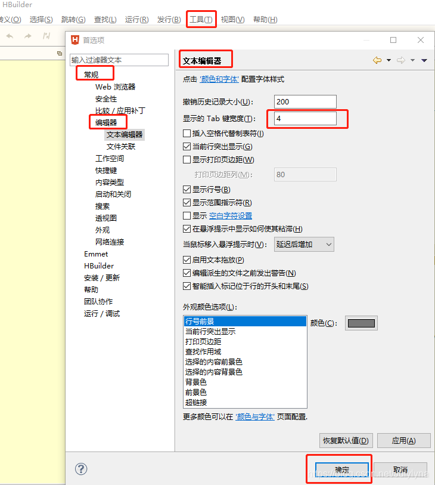Screen dimensions: 435x485
Task: Select 编辑器 tree item
Action: tap(106, 122)
